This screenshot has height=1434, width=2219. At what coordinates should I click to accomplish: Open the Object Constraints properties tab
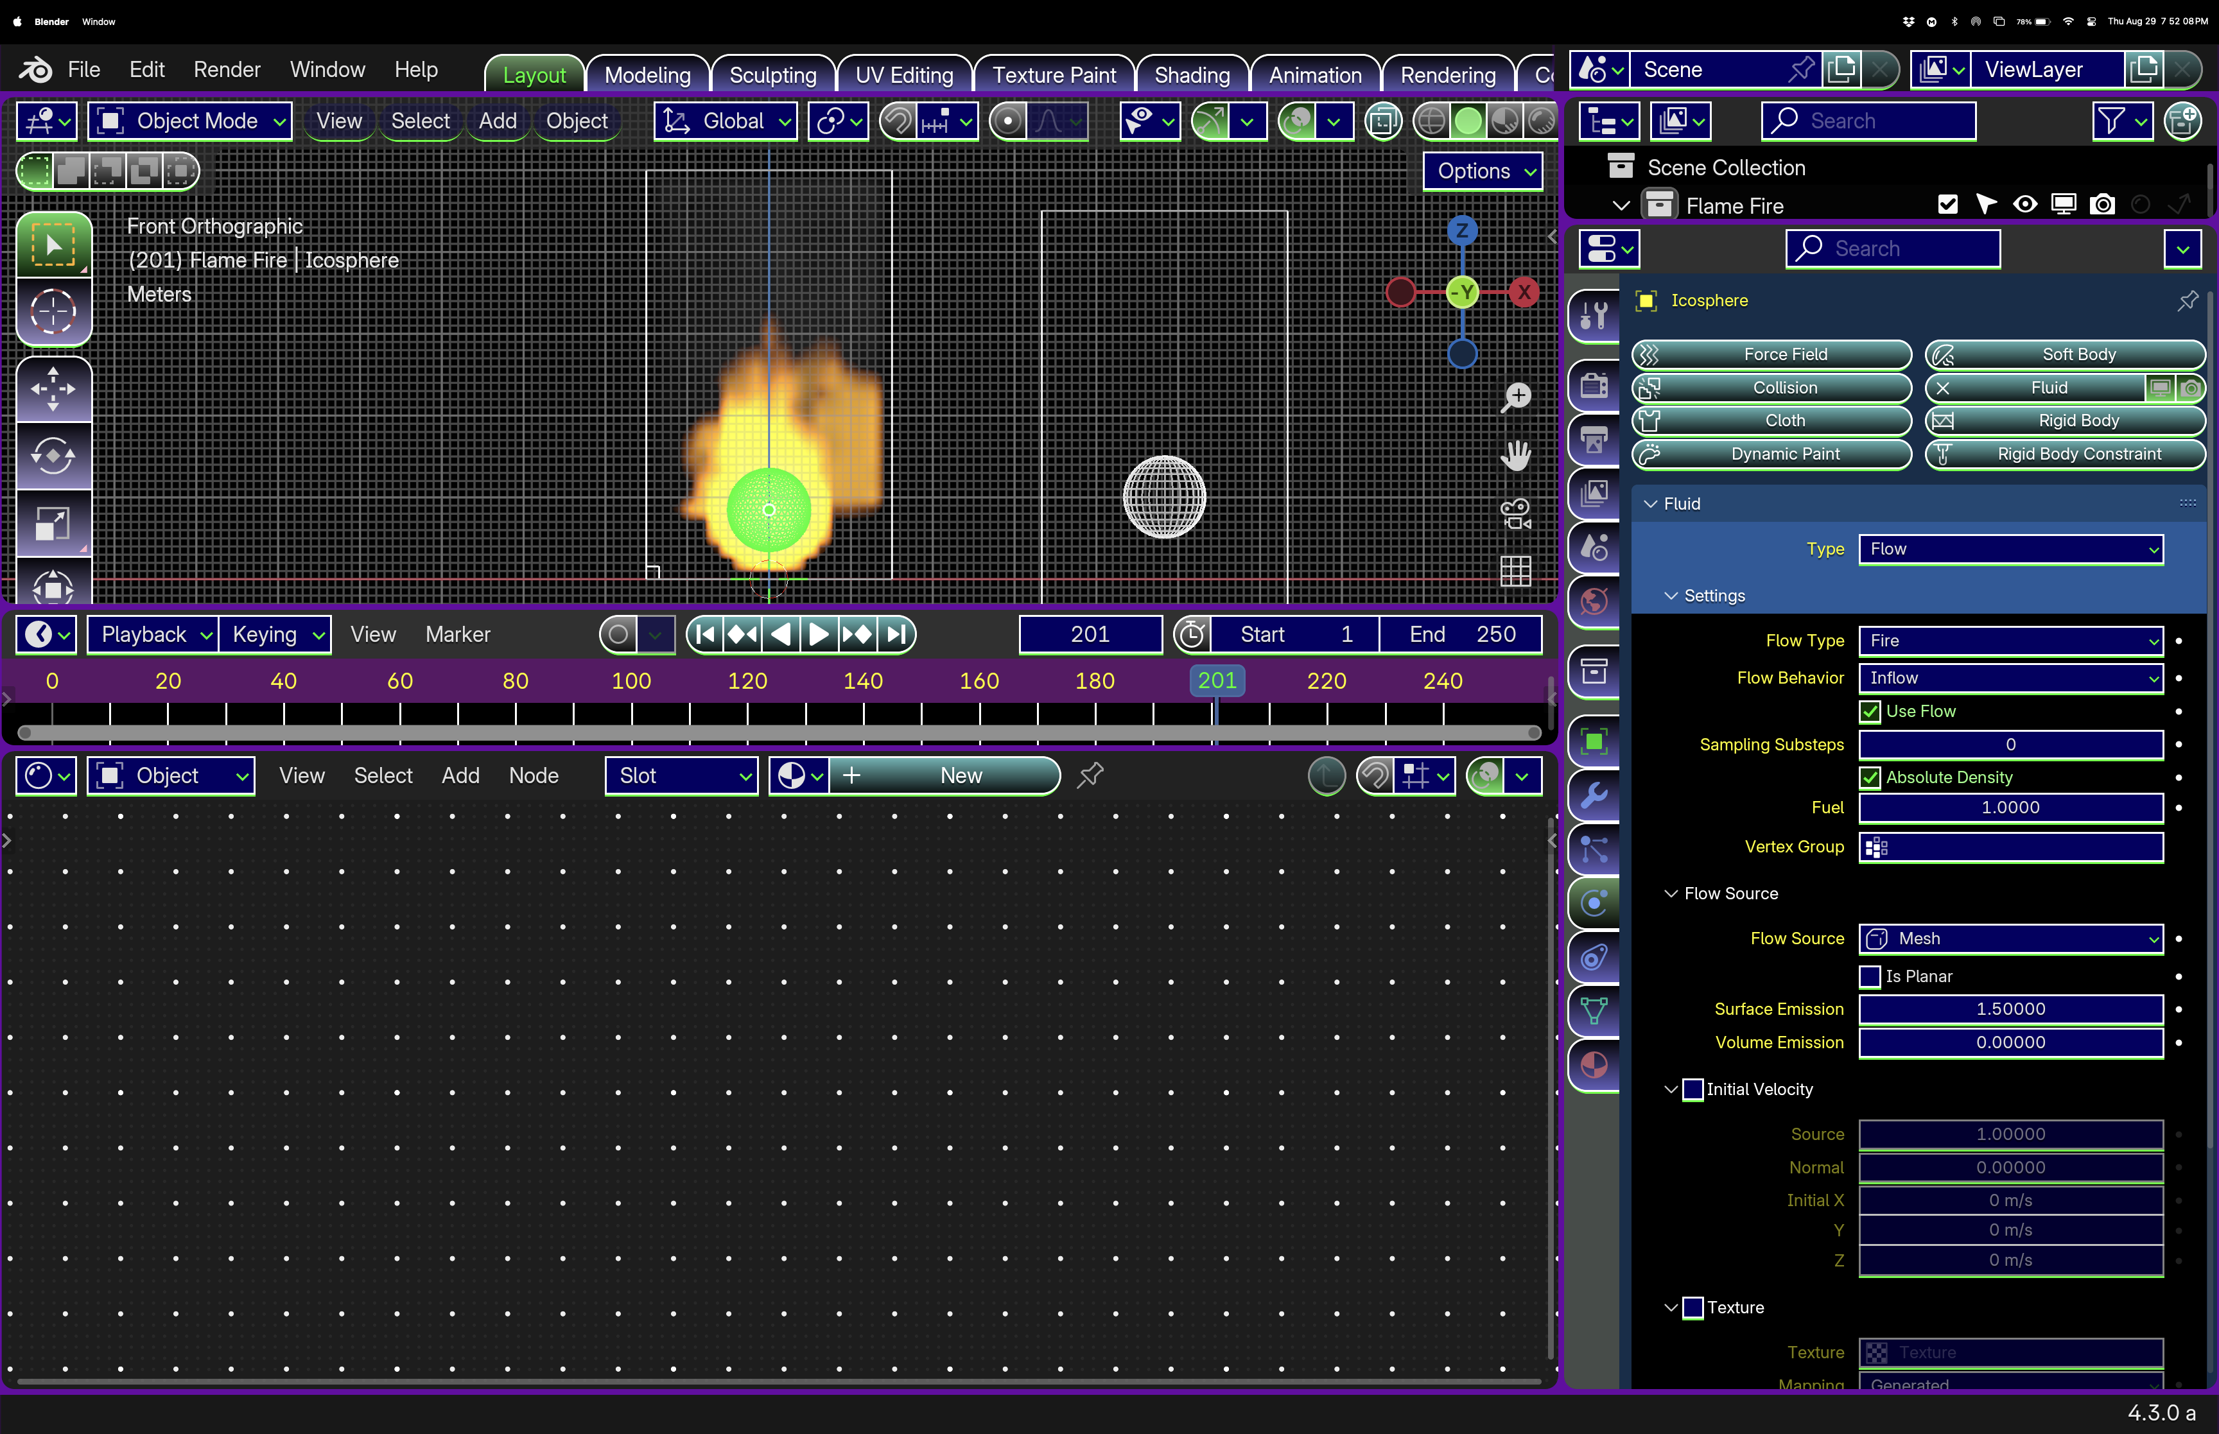click(x=1594, y=957)
